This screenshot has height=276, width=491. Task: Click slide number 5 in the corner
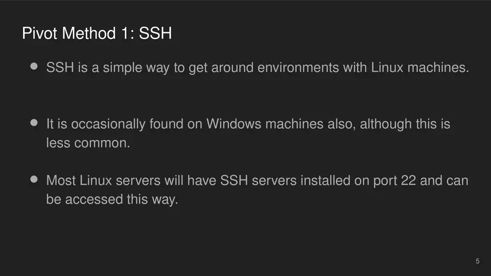(477, 261)
